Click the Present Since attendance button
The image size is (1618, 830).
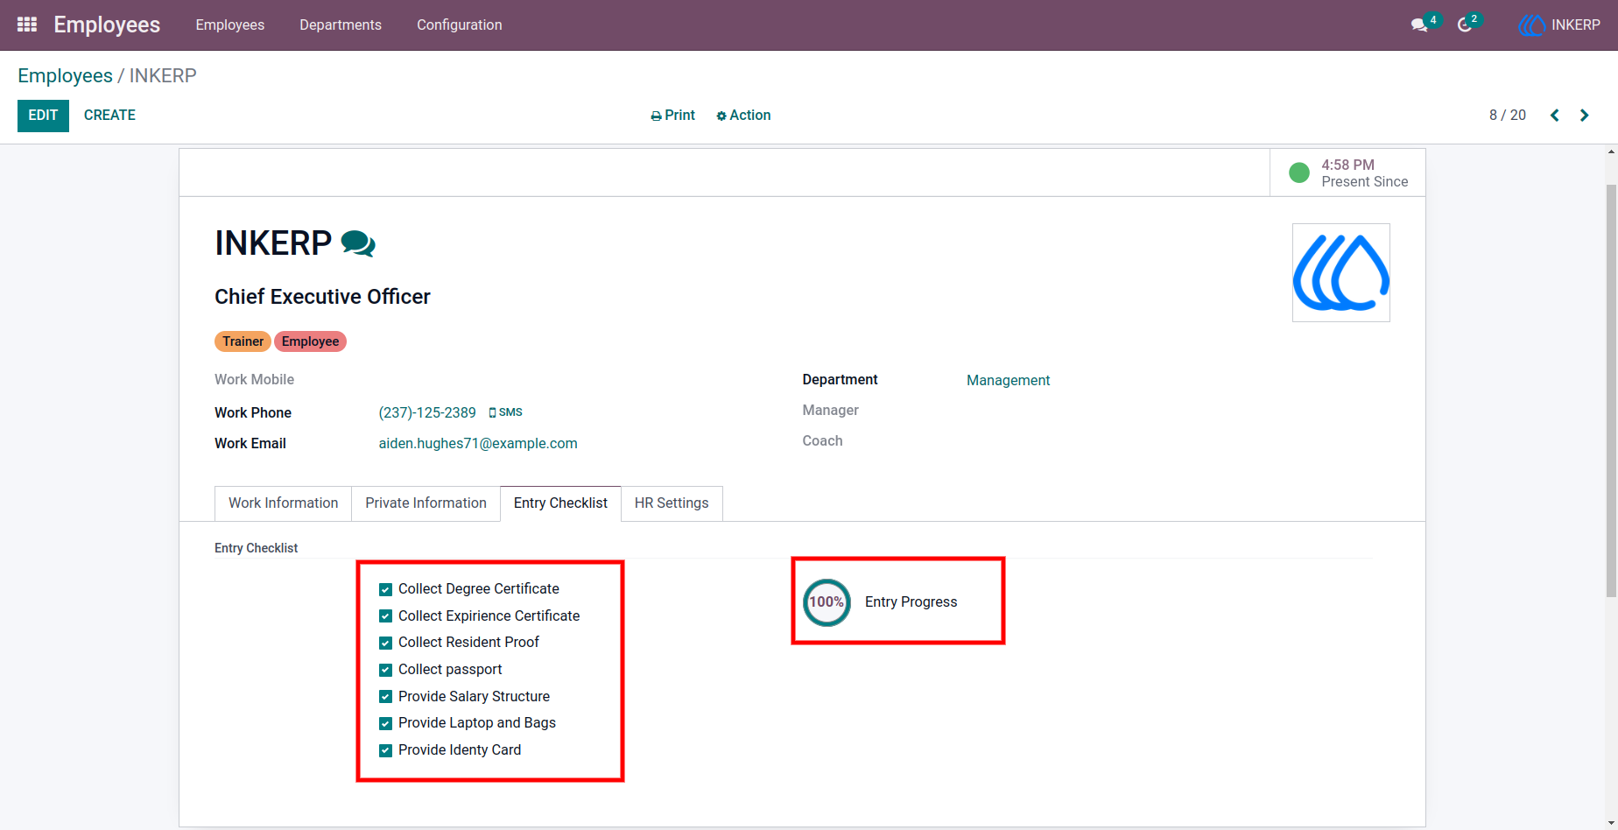coord(1348,173)
